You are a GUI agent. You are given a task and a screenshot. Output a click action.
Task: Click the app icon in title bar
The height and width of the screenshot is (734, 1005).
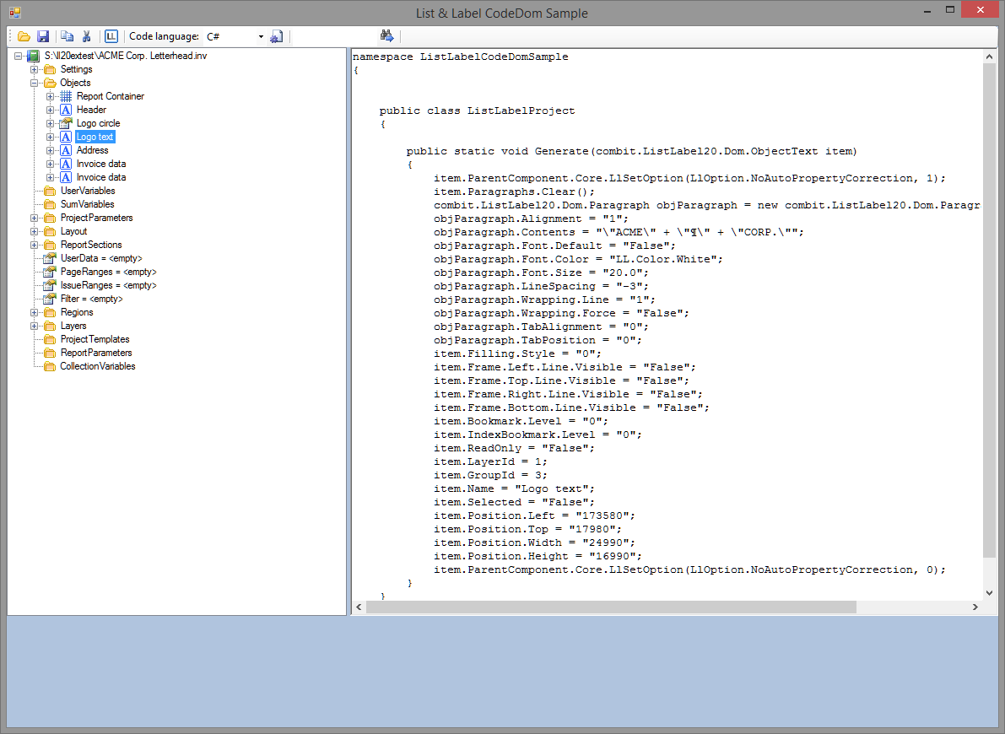(14, 12)
